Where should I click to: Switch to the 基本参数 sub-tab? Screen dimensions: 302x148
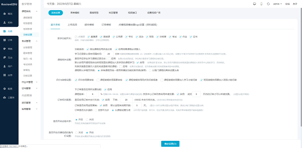[55, 24]
